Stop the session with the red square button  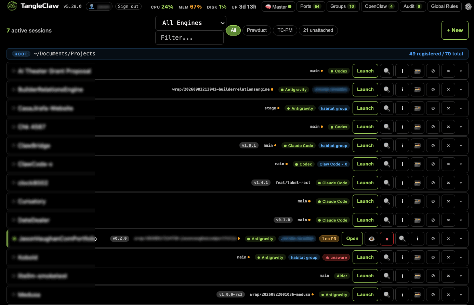[387, 239]
